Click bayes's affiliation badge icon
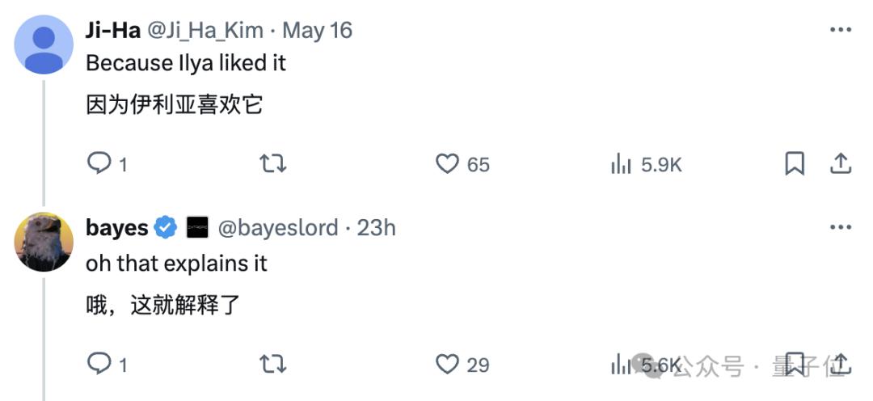The image size is (873, 401). click(x=197, y=228)
